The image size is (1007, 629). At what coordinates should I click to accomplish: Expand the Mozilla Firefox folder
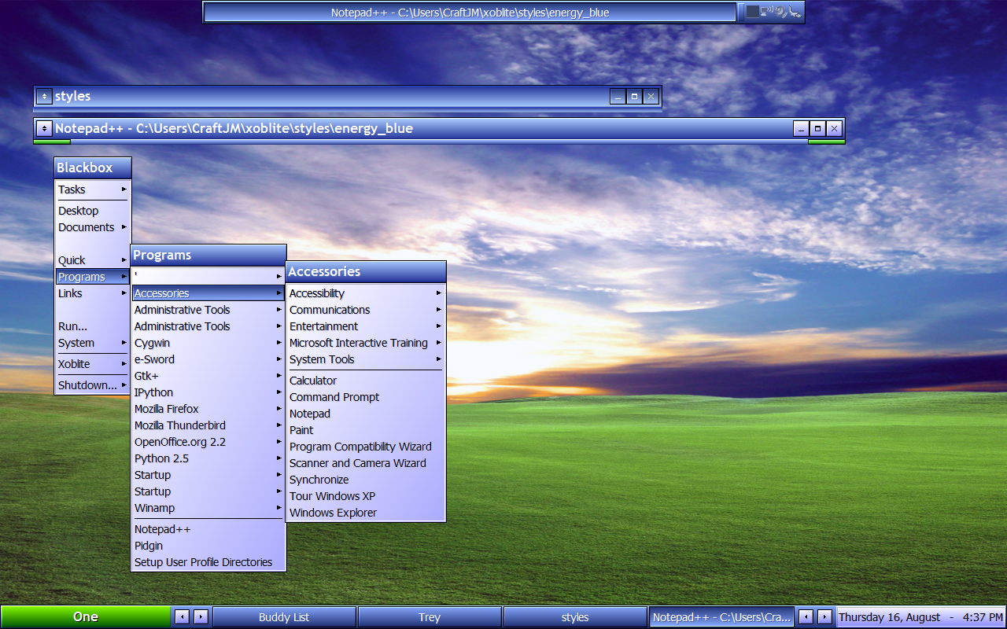208,409
